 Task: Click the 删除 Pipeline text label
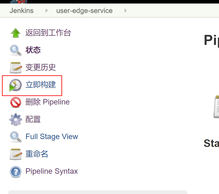pyautogui.click(x=47, y=102)
